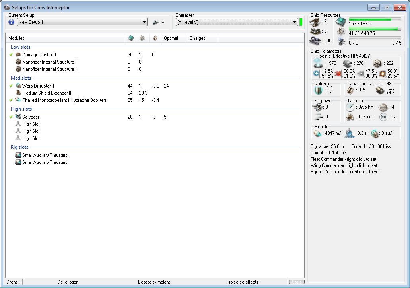Viewport: 410px width, 288px height.
Task: Click the EM resistance icon showing 12.5%
Action: [x=316, y=74]
